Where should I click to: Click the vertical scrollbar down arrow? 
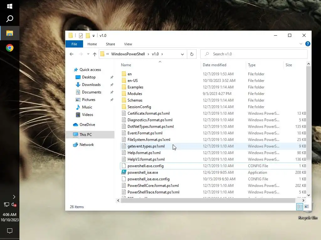click(308, 195)
